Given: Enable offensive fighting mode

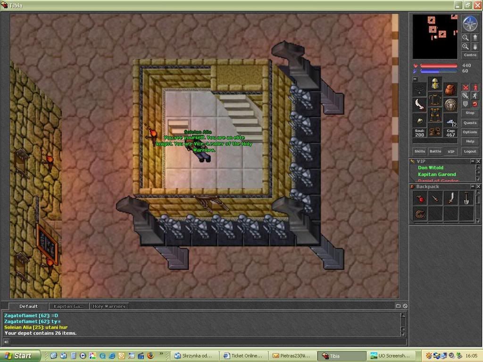Looking at the screenshot, I should click(x=466, y=88).
